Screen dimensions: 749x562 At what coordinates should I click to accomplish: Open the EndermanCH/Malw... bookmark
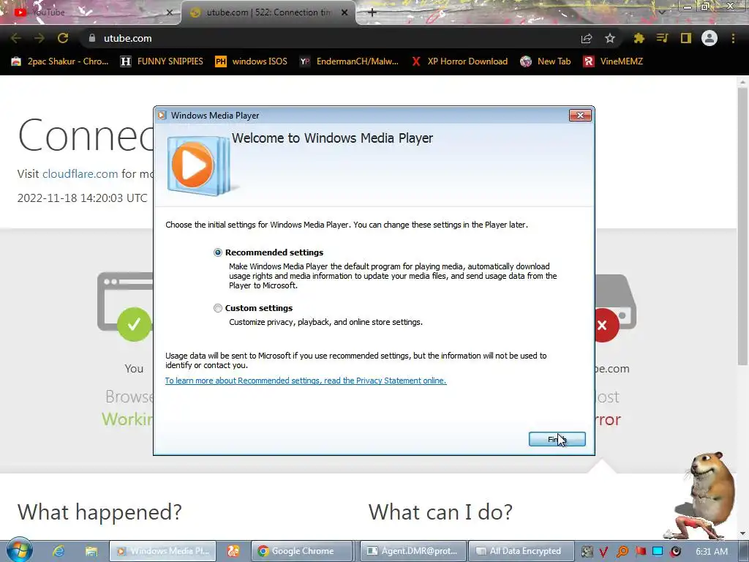[349, 61]
